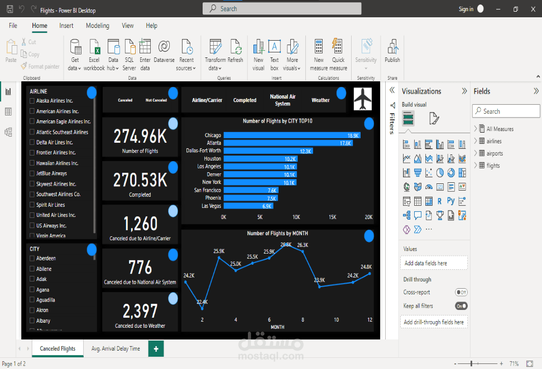Toggle Keep all filters switch

[x=461, y=306]
